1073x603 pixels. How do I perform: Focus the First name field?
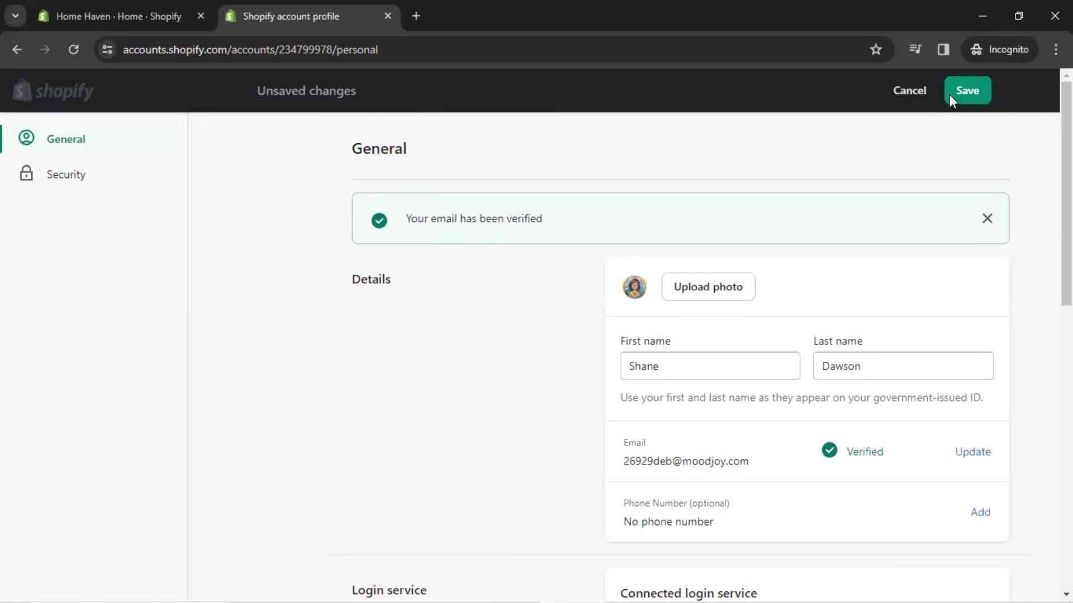pos(710,366)
